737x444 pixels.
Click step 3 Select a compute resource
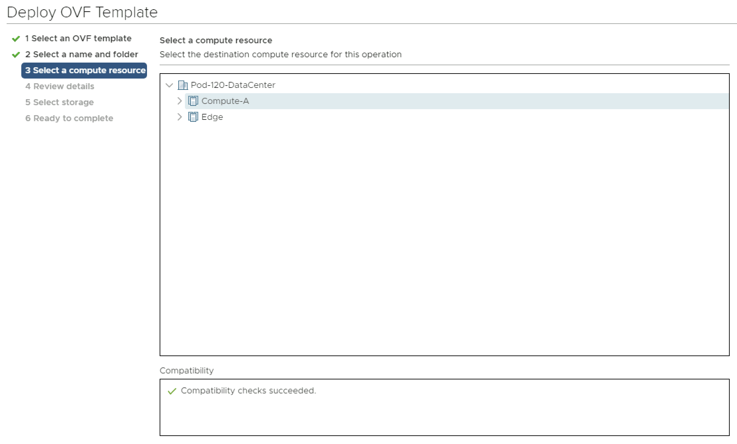[x=85, y=71]
